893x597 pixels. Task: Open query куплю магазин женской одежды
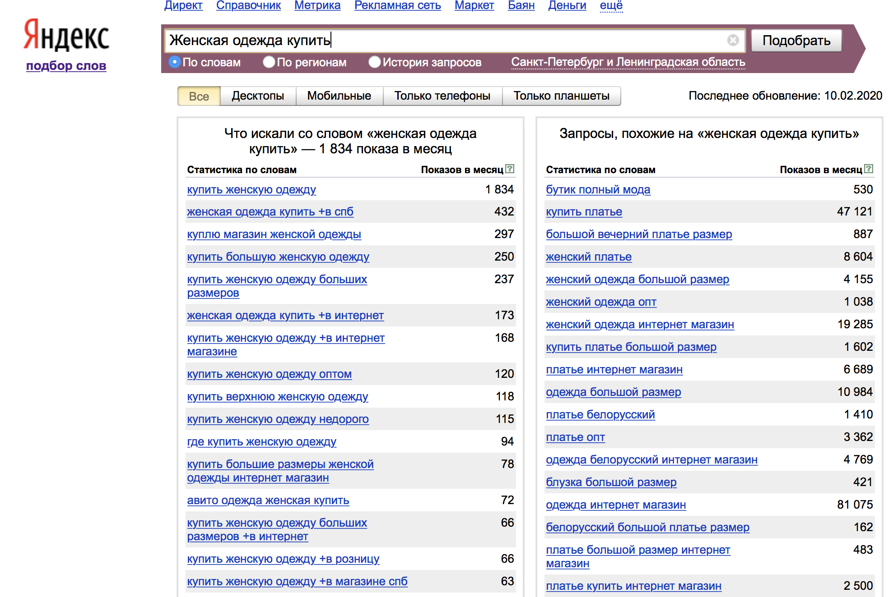tap(274, 234)
